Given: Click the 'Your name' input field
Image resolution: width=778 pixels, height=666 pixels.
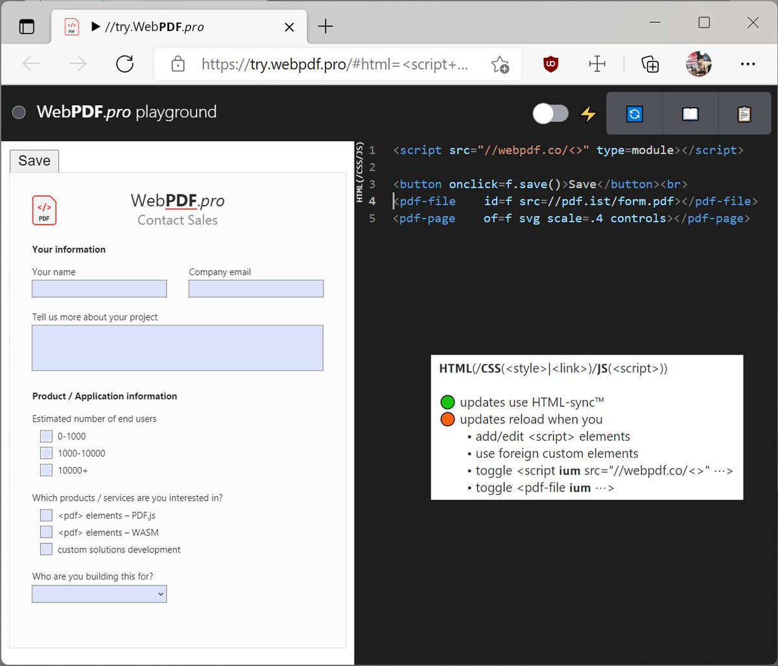Looking at the screenshot, I should coord(99,288).
